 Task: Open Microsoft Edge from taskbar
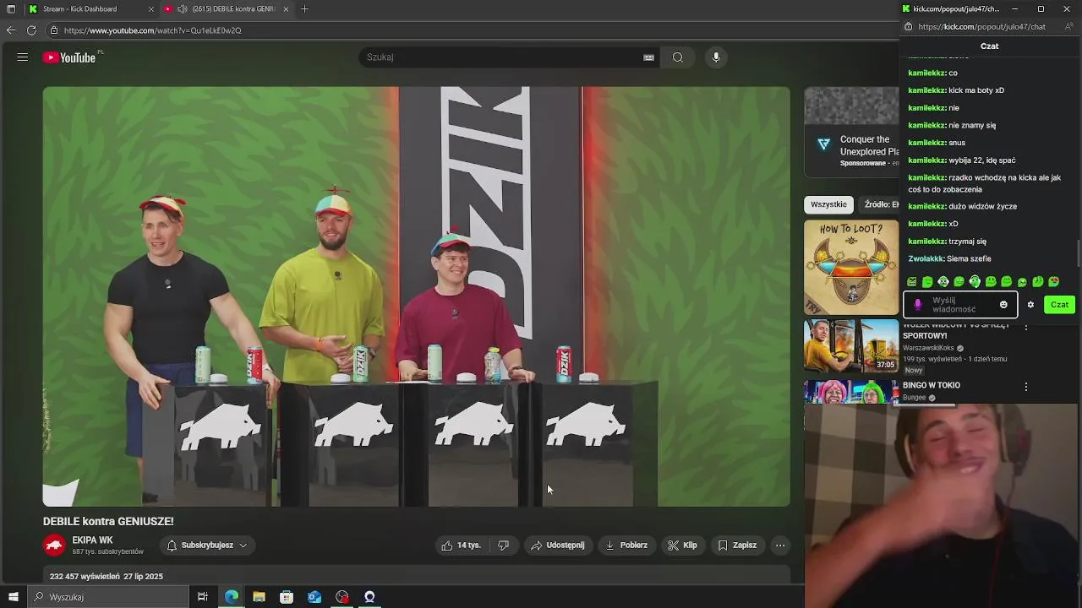232,597
